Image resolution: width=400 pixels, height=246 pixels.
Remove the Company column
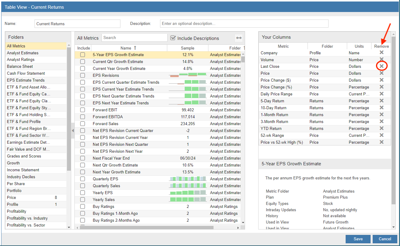381,53
